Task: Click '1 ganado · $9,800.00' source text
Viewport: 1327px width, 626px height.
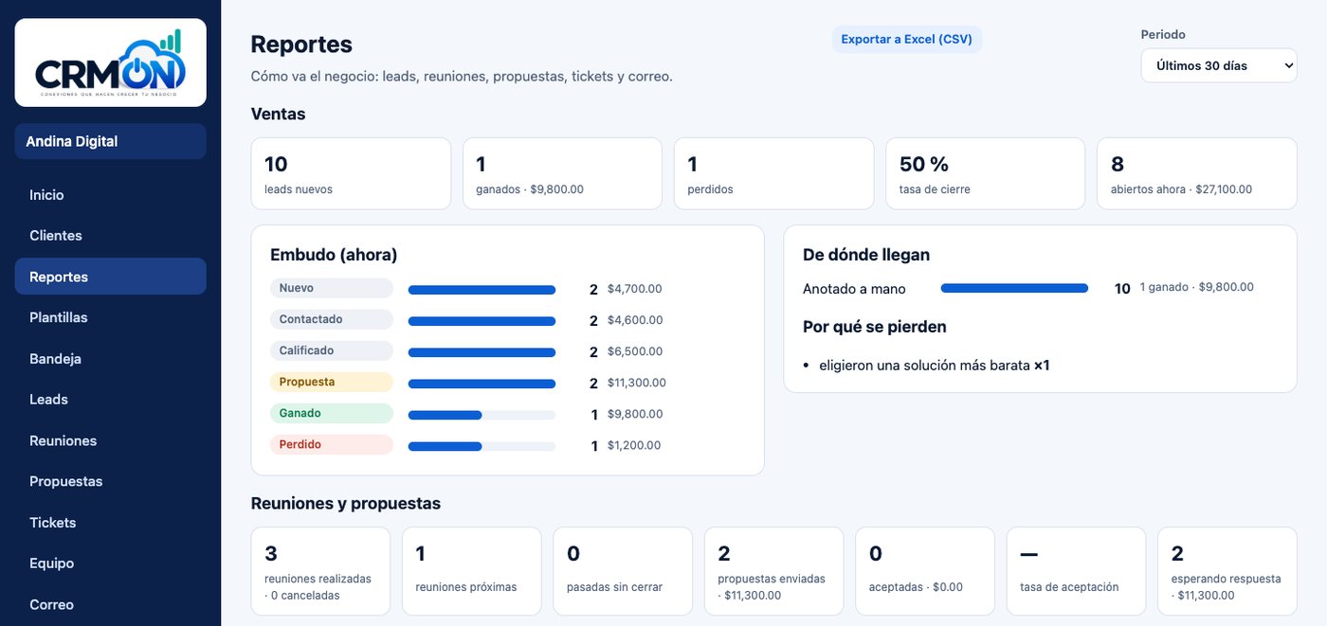Action: click(x=1196, y=287)
